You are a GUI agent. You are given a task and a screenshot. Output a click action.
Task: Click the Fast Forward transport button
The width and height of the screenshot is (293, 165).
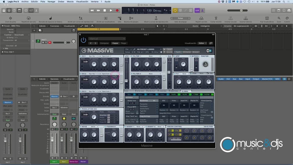pyautogui.click(x=98, y=10)
